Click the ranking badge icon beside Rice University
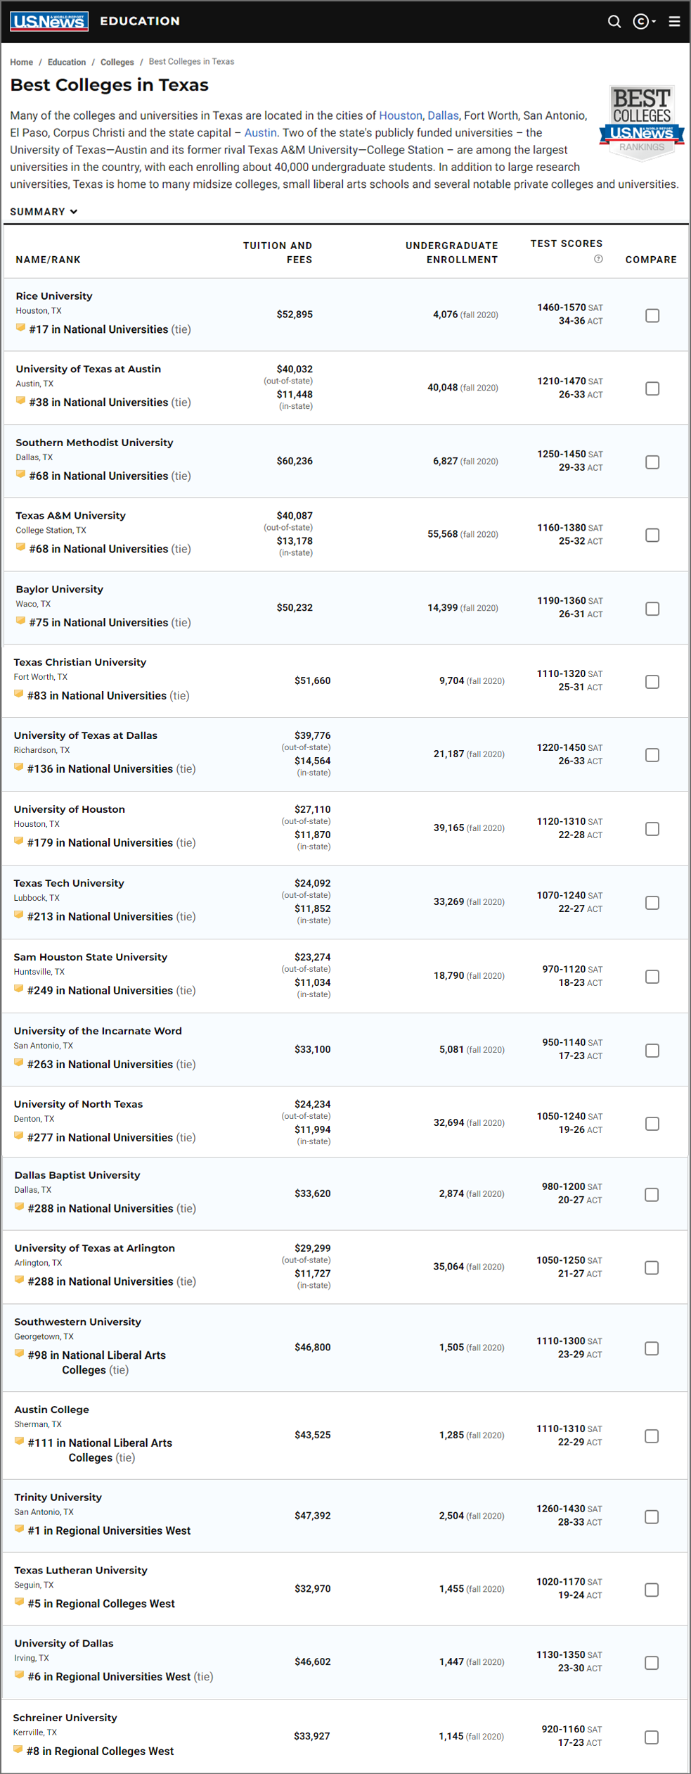The width and height of the screenshot is (691, 1774). 21,328
